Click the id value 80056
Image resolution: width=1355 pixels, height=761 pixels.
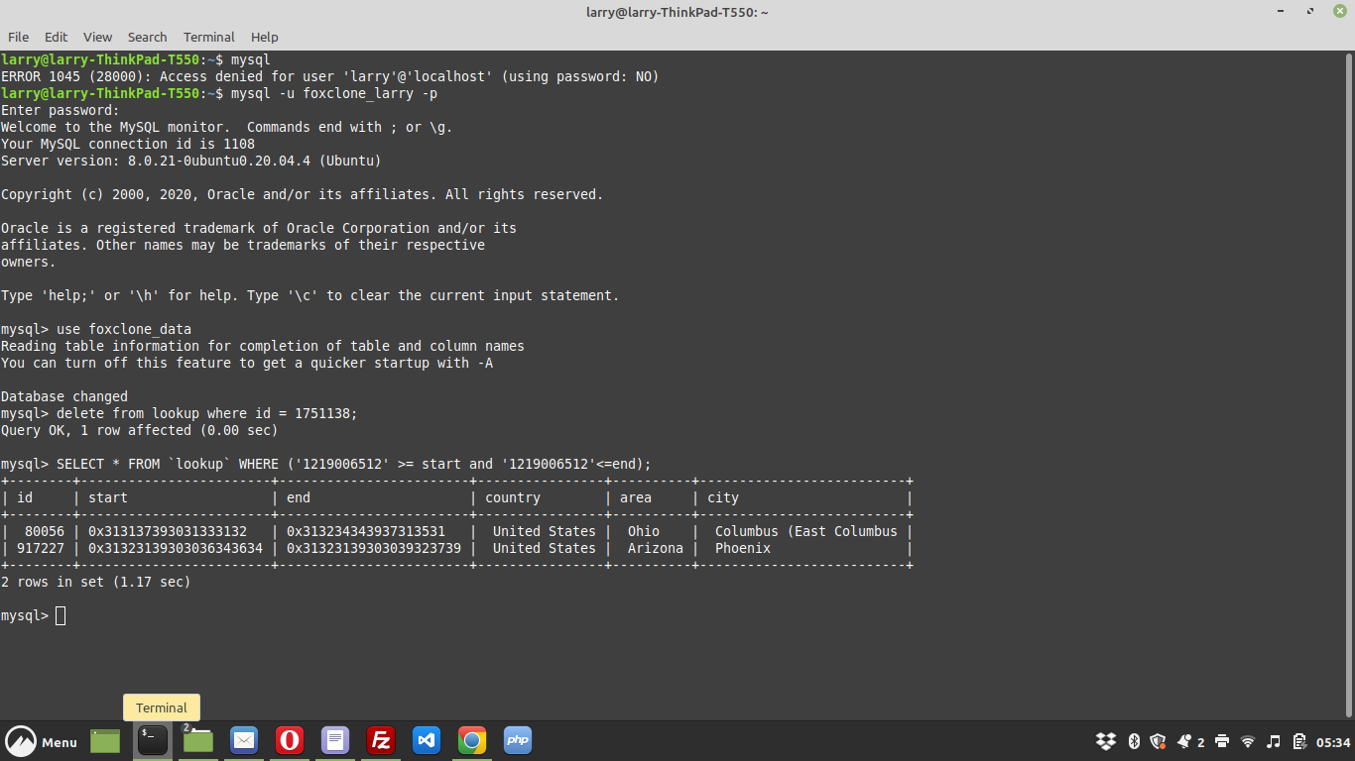pyautogui.click(x=45, y=531)
